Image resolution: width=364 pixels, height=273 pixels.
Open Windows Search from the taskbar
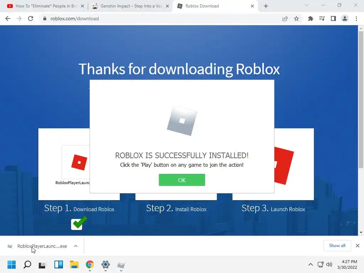[27, 264]
